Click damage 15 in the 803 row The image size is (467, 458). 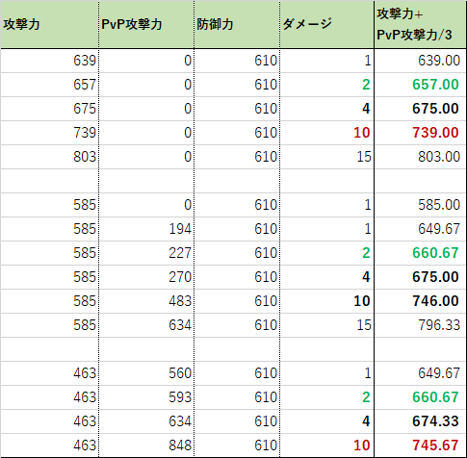[326, 157]
